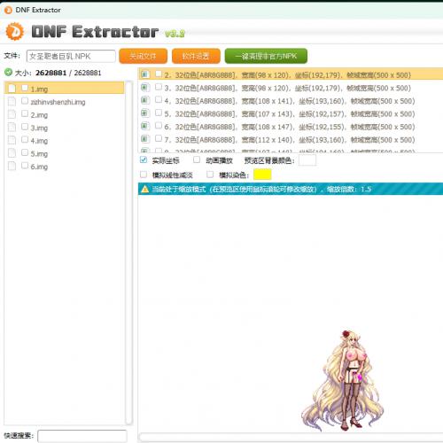Enable the 模拟染色 checkbox

pos(210,175)
